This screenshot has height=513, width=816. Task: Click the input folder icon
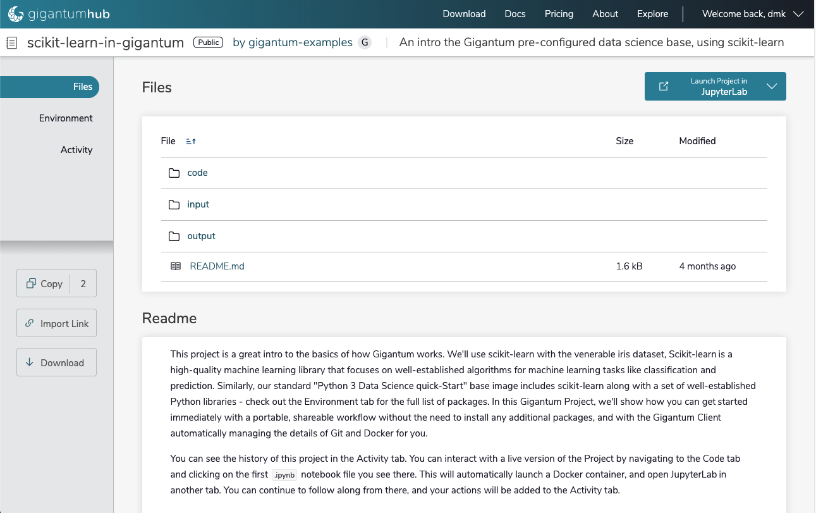tap(174, 204)
